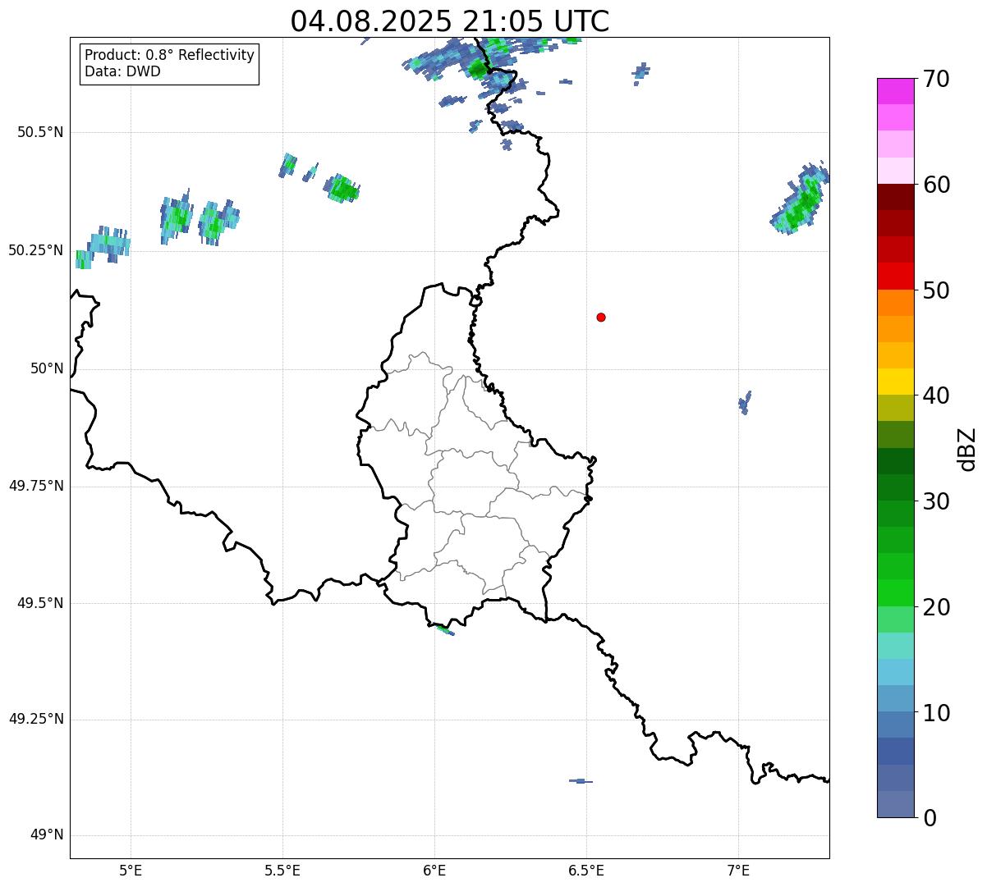This screenshot has height=887, width=987.
Task: Click the 50°N latitude label
Action: tap(47, 368)
